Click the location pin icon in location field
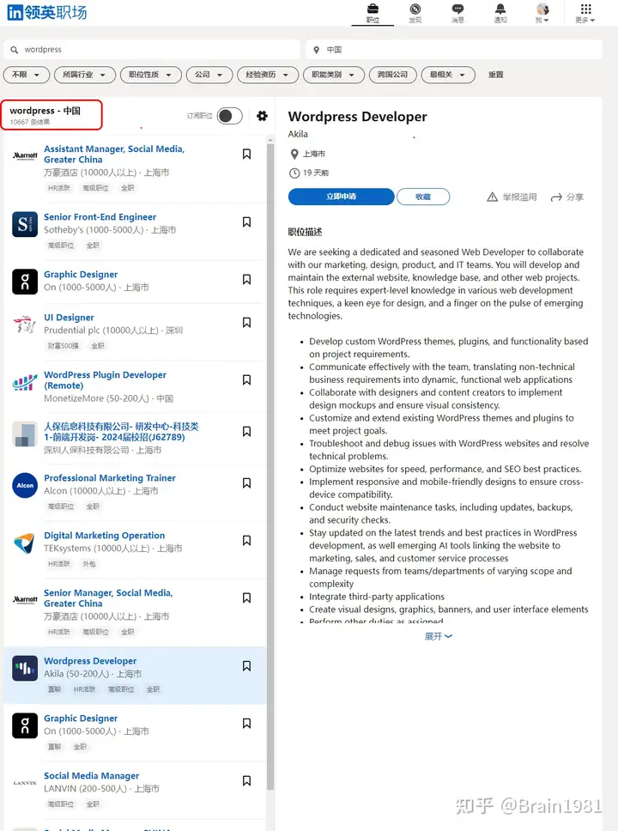618x831 pixels. pos(317,50)
